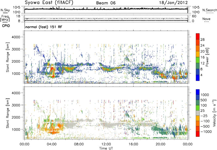Click the gray -25 to 25 Velocity segment

tap(198, 113)
